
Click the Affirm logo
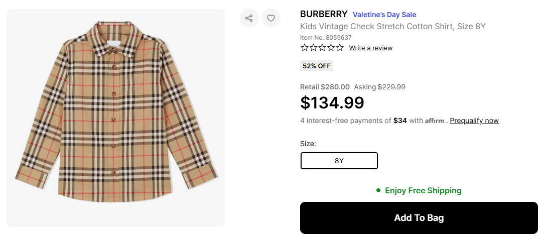[x=435, y=121]
